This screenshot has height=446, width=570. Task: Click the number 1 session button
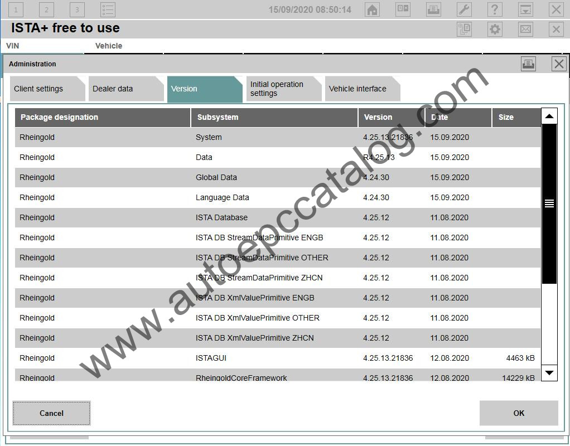click(x=16, y=9)
